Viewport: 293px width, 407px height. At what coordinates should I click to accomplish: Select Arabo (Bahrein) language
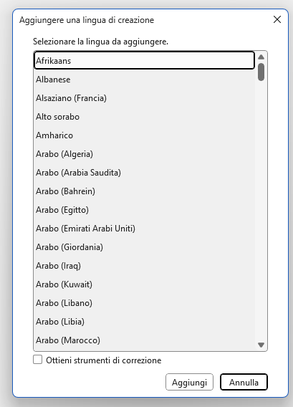coord(144,191)
